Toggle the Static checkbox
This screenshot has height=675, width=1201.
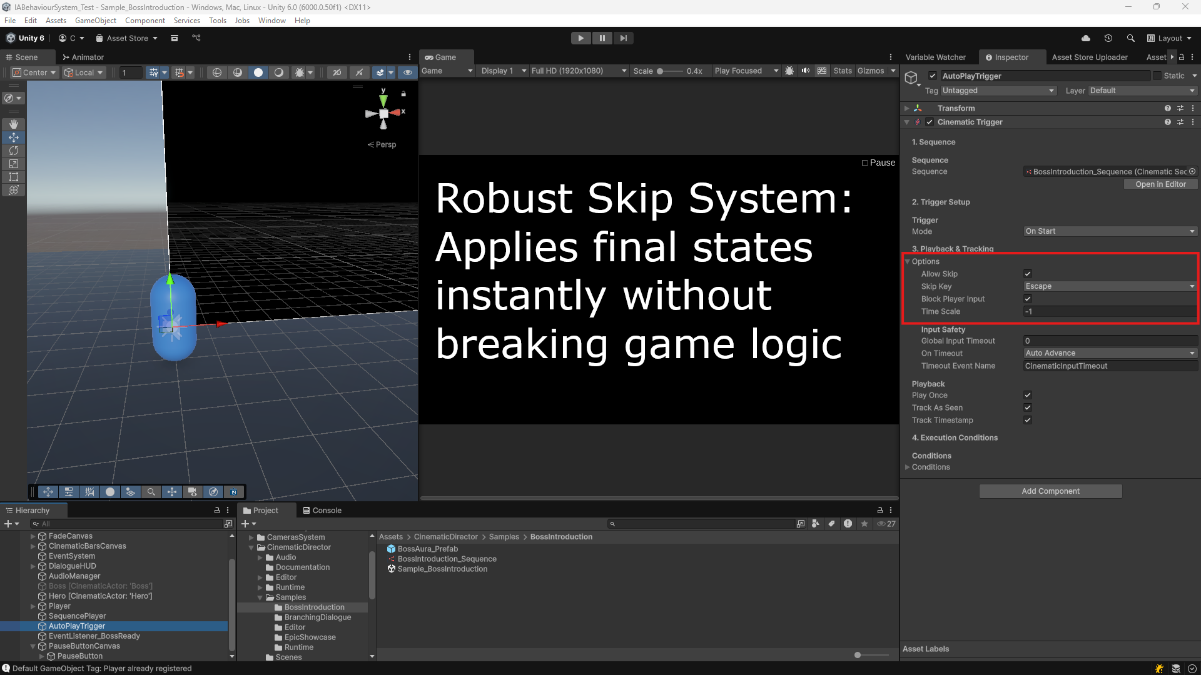point(1157,76)
